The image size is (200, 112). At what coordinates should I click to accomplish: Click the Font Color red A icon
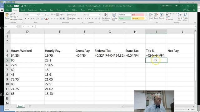click(x=47, y=19)
